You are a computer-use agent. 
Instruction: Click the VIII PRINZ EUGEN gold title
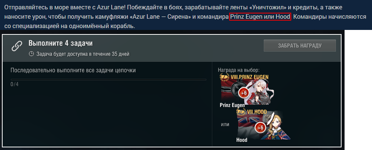(250, 77)
